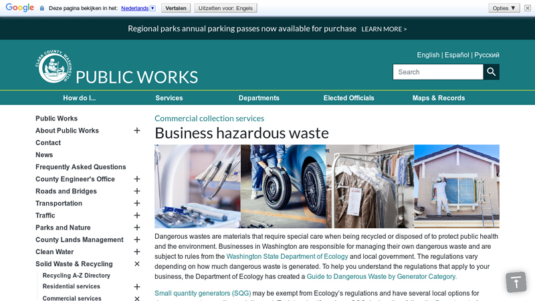Click the dry cleaning clothes photo
The height and width of the screenshot is (301, 535).
click(x=370, y=187)
